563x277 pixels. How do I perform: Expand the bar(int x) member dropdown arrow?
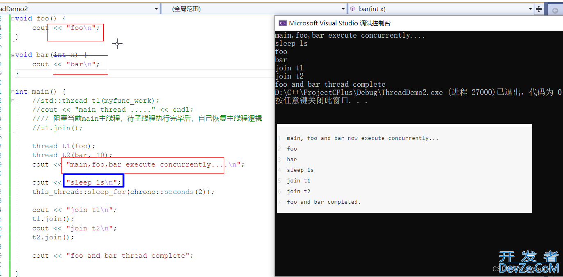530,9
